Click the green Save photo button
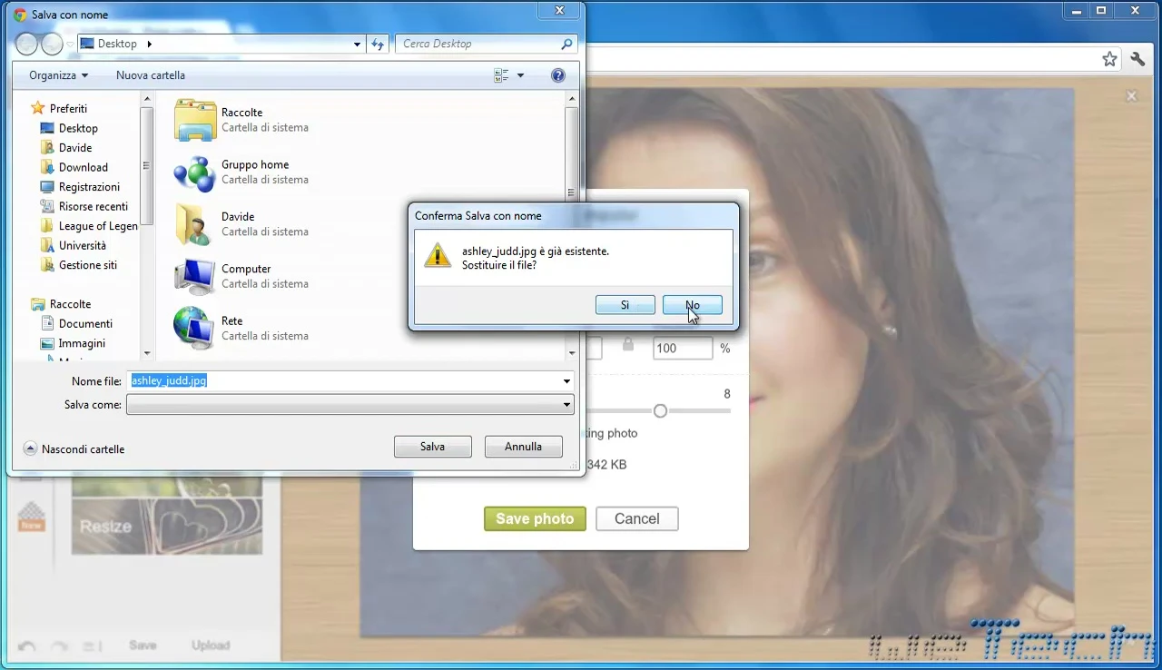The height and width of the screenshot is (670, 1162). [x=535, y=518]
